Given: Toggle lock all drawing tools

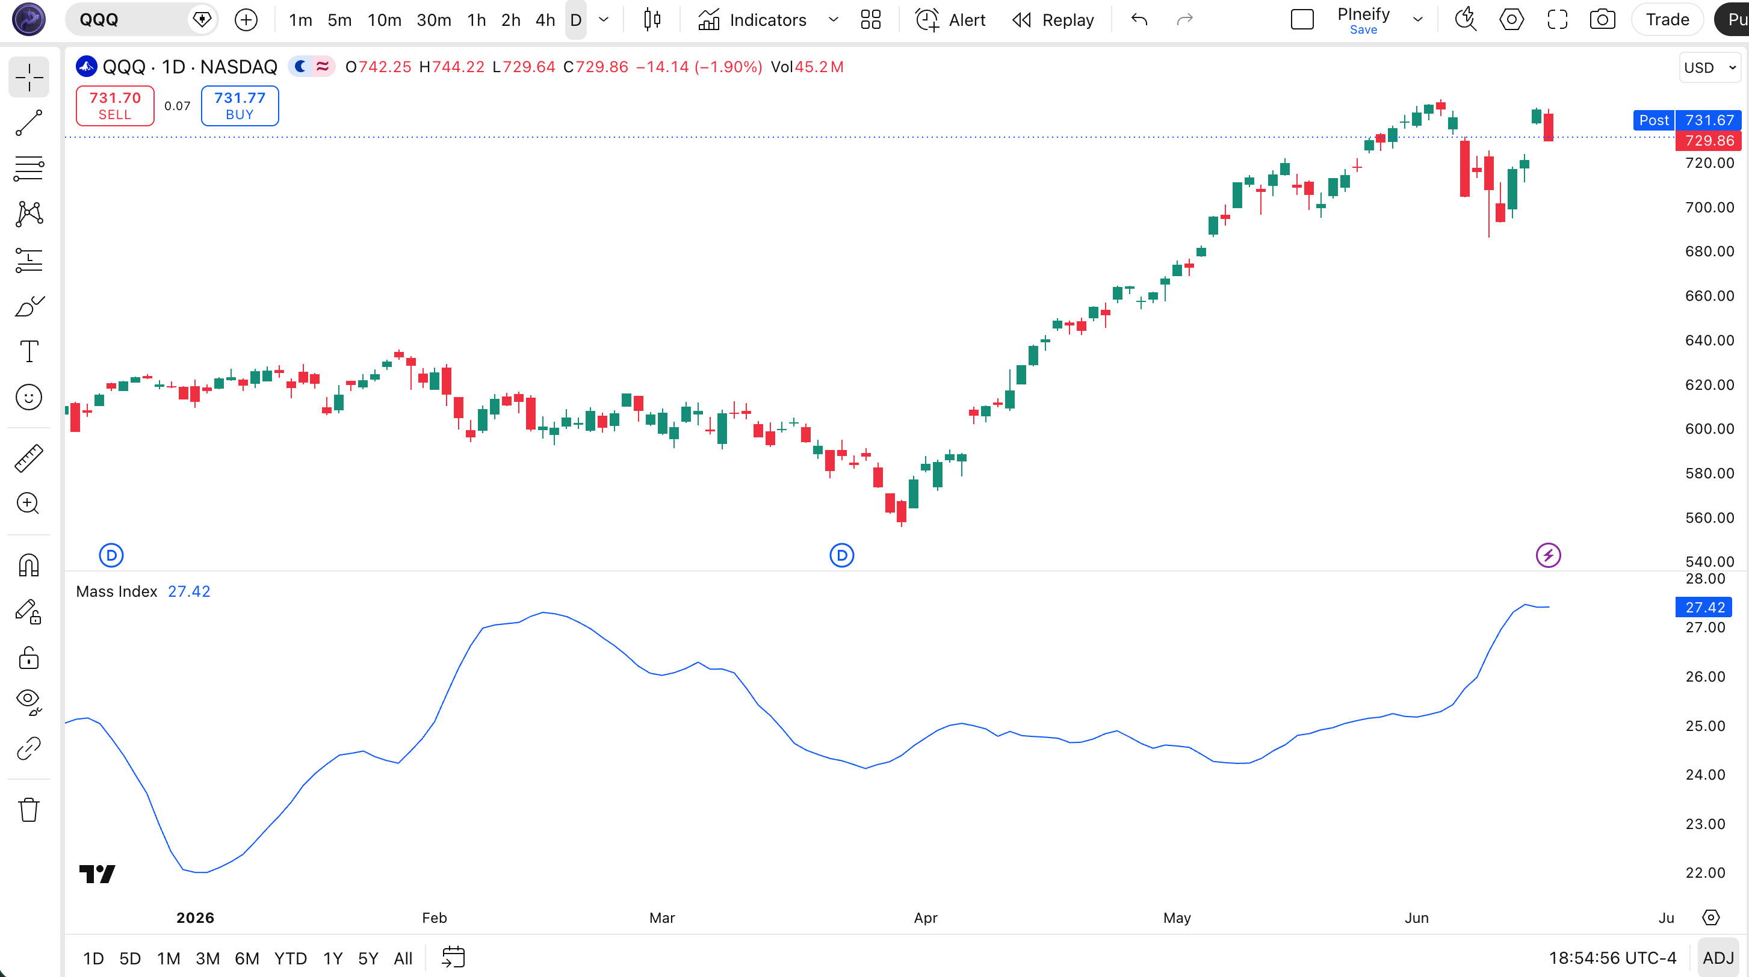Looking at the screenshot, I should click(28, 658).
